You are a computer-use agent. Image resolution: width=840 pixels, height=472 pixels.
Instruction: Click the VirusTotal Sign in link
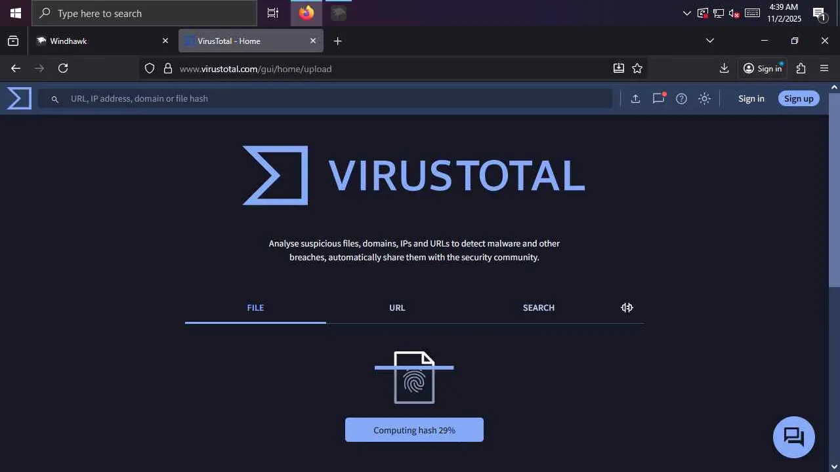(x=751, y=98)
